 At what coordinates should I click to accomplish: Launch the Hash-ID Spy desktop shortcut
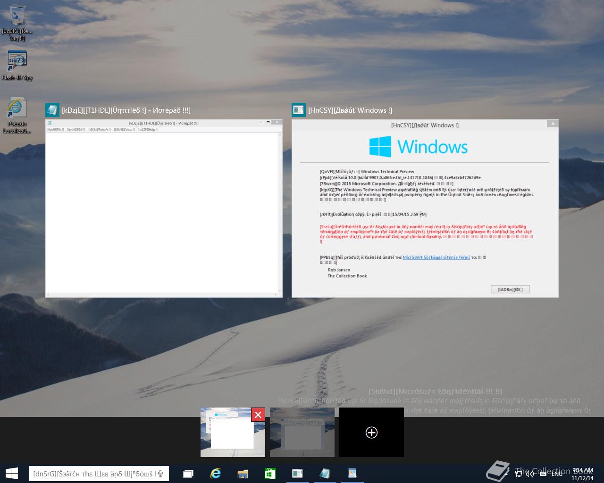click(x=17, y=66)
